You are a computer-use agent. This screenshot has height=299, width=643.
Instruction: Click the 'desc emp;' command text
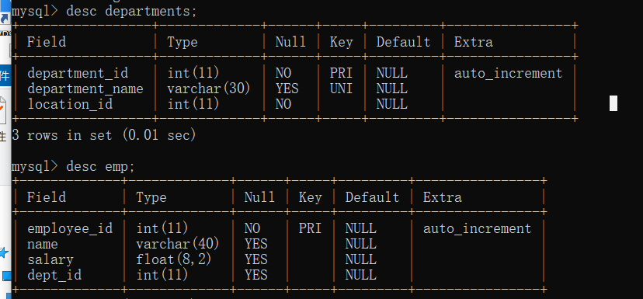coord(100,166)
